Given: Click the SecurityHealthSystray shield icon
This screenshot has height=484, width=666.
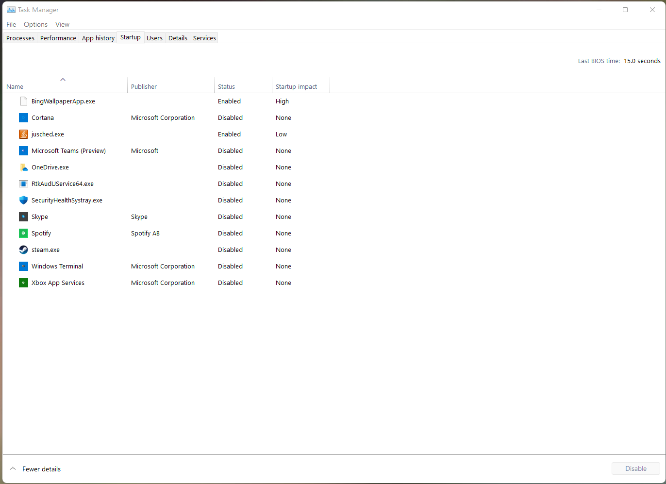Looking at the screenshot, I should 23,200.
